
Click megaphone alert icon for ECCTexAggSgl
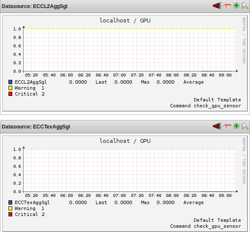[x=217, y=126]
